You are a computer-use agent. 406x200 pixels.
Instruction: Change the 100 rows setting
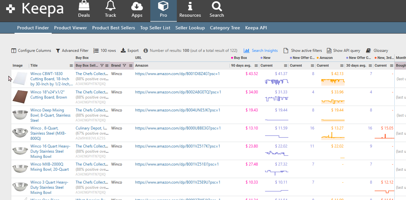105,51
